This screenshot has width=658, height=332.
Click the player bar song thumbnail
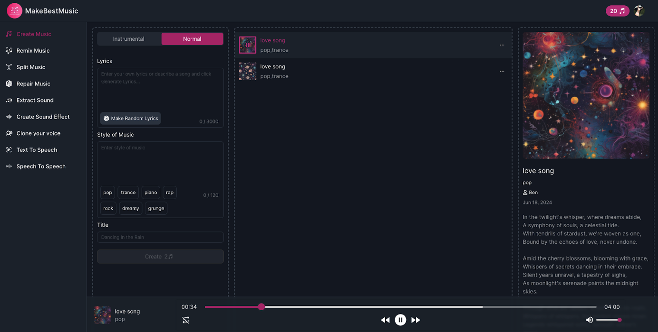click(x=102, y=315)
